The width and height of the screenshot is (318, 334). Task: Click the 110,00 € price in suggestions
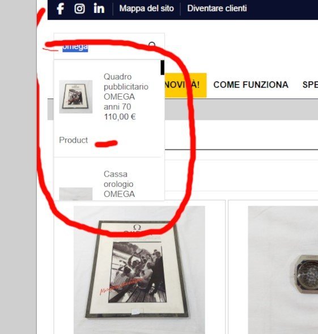[x=120, y=117]
